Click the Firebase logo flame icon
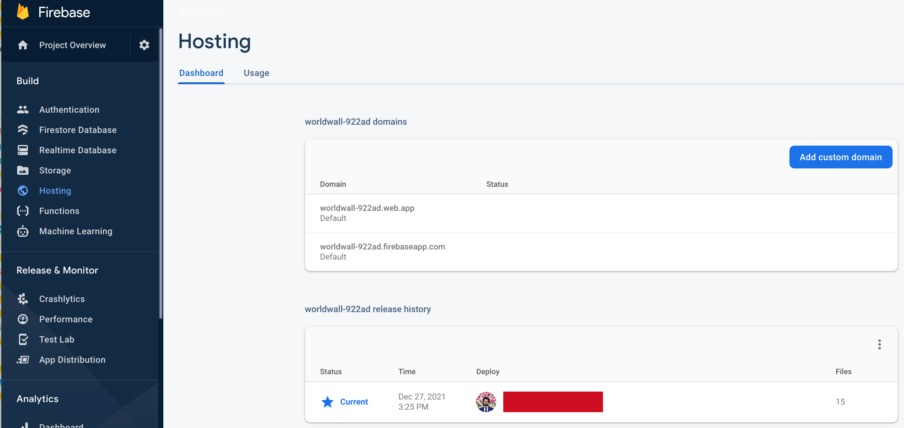Screen dimensions: 904x428 (x=23, y=12)
